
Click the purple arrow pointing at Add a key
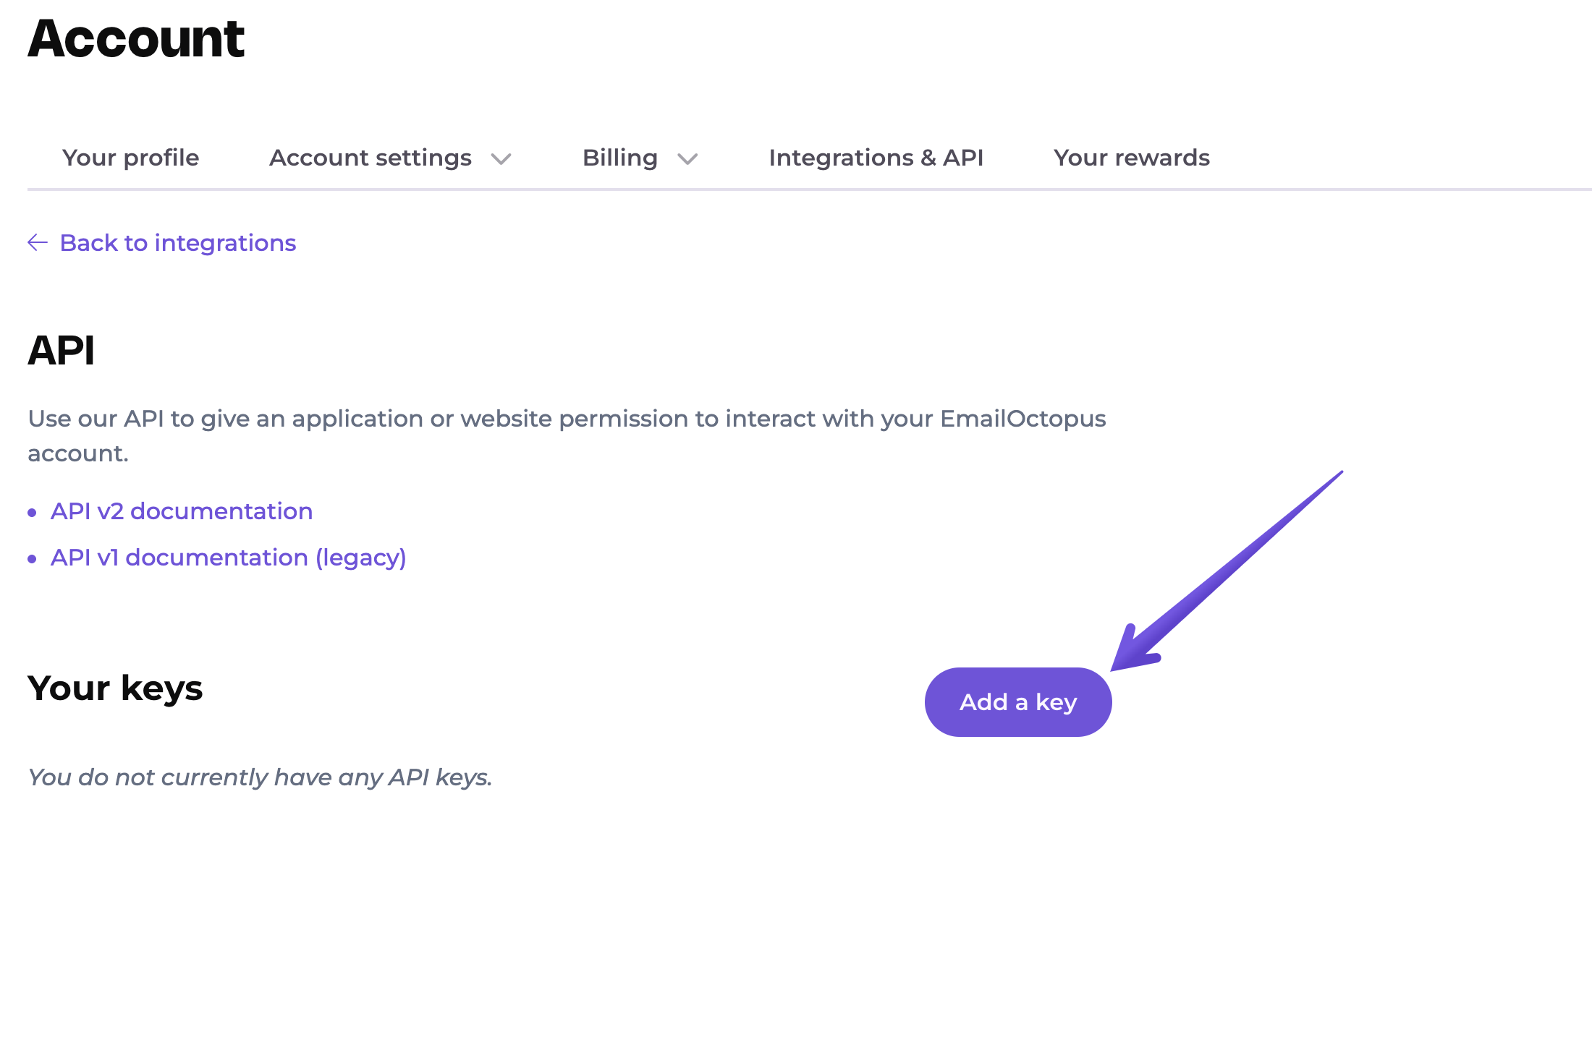[x=1227, y=571]
